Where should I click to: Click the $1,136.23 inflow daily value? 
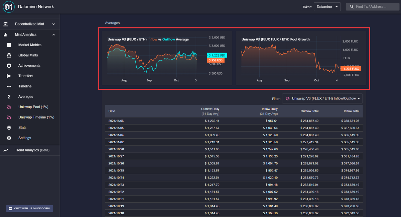point(270,156)
